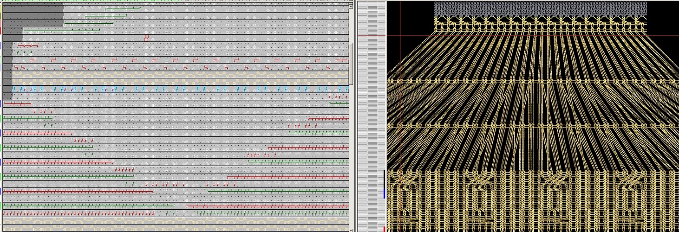Click the grey striped row strip between the views
The width and height of the screenshot is (679, 232).
coord(372,116)
